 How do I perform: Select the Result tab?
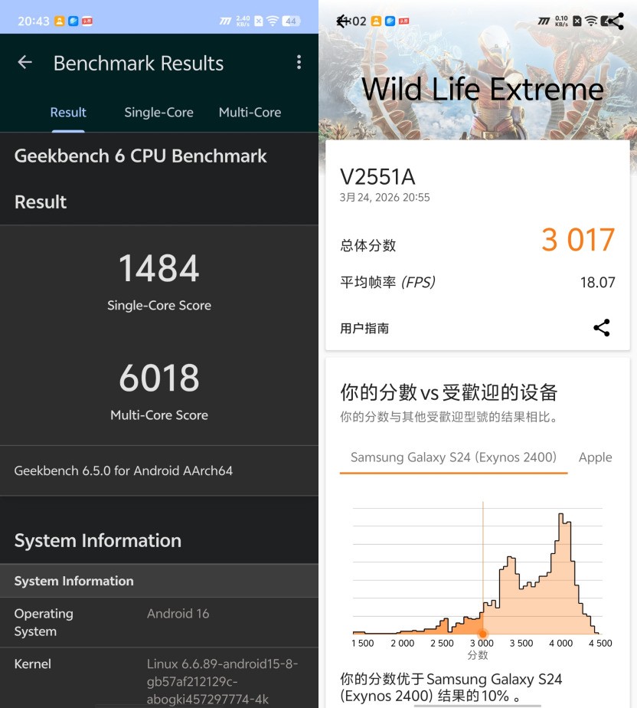click(68, 112)
